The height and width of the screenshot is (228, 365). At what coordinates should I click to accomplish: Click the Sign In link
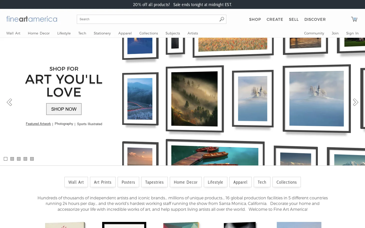352,33
